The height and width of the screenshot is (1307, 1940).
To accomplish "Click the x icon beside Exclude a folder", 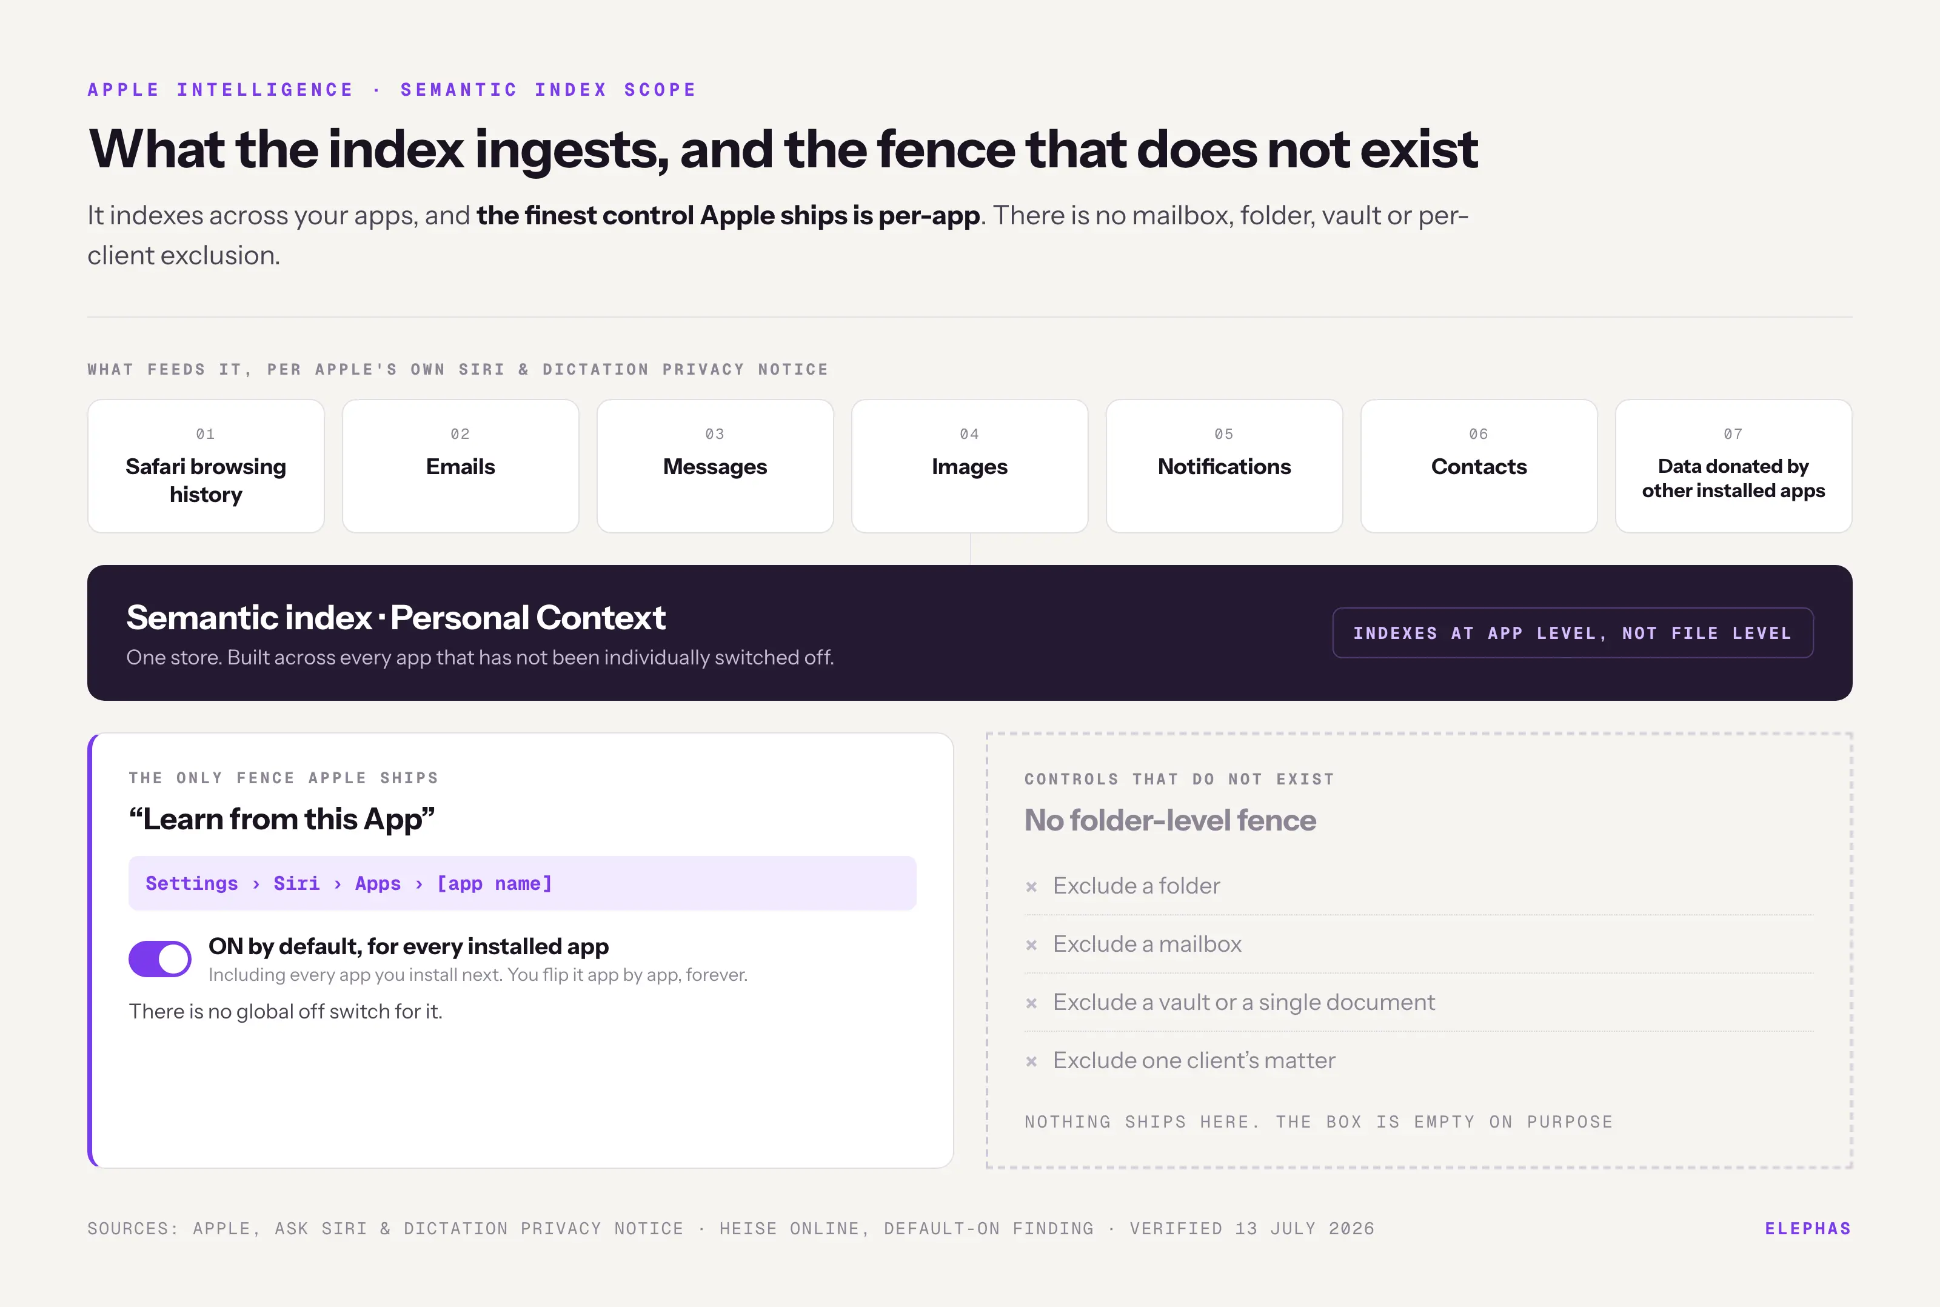I will point(1032,887).
